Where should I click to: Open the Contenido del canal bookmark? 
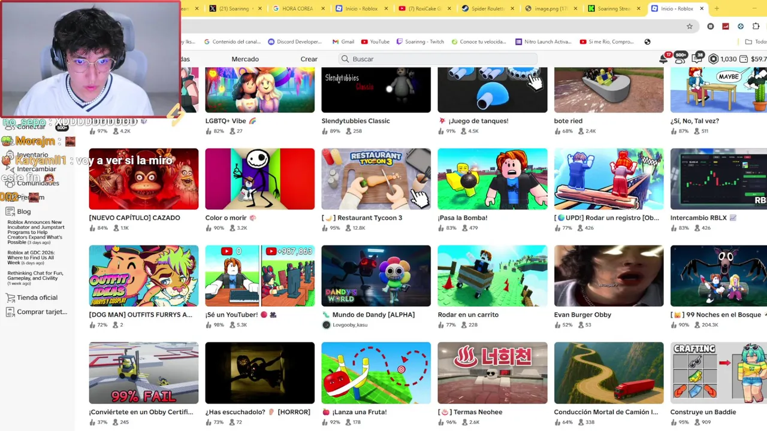(233, 42)
